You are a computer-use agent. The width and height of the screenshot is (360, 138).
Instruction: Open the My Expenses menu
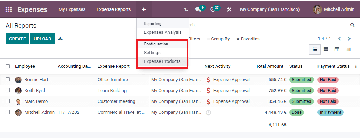72,9
